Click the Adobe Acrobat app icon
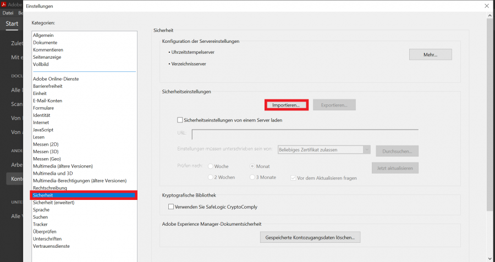495x262 pixels. click(4, 4)
